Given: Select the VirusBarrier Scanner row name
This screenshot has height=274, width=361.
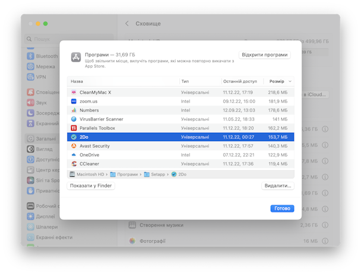Looking at the screenshot, I should (x=102, y=119).
